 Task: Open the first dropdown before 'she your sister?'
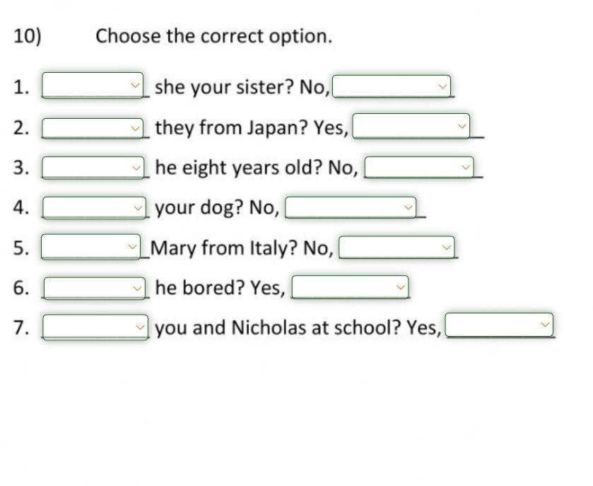(93, 85)
